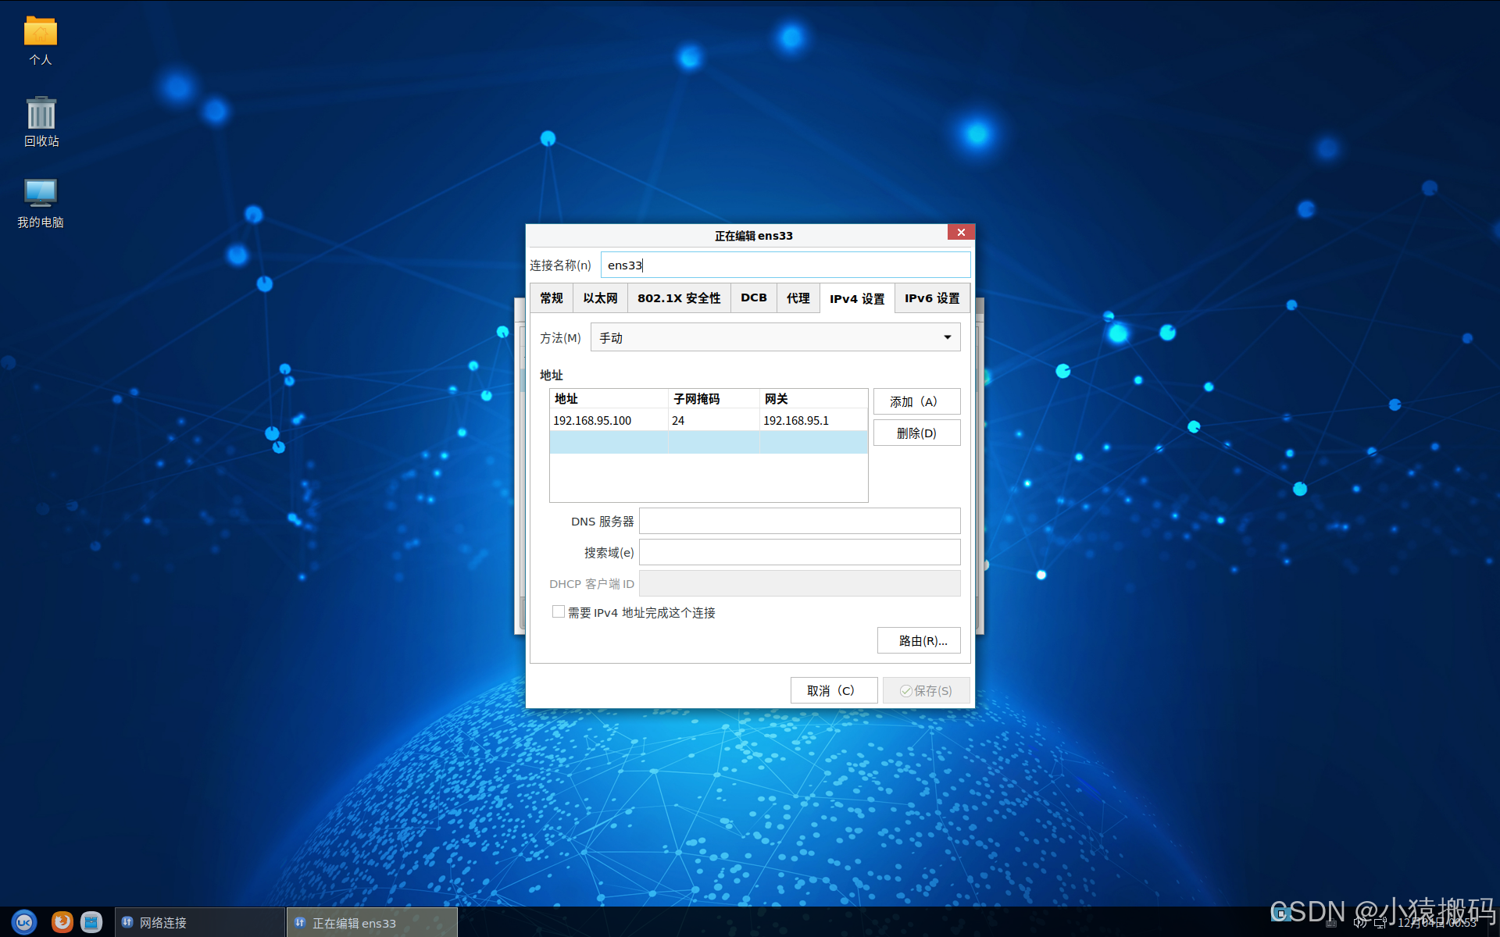Viewport: 1500px width, 937px height.
Task: Switch to the 以太网 tab
Action: click(600, 298)
